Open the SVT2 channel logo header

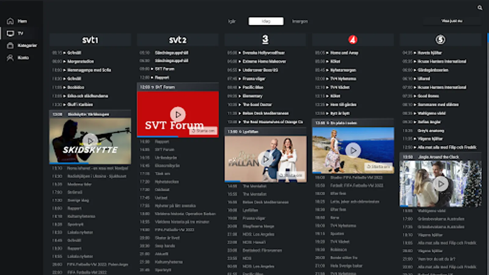[178, 40]
